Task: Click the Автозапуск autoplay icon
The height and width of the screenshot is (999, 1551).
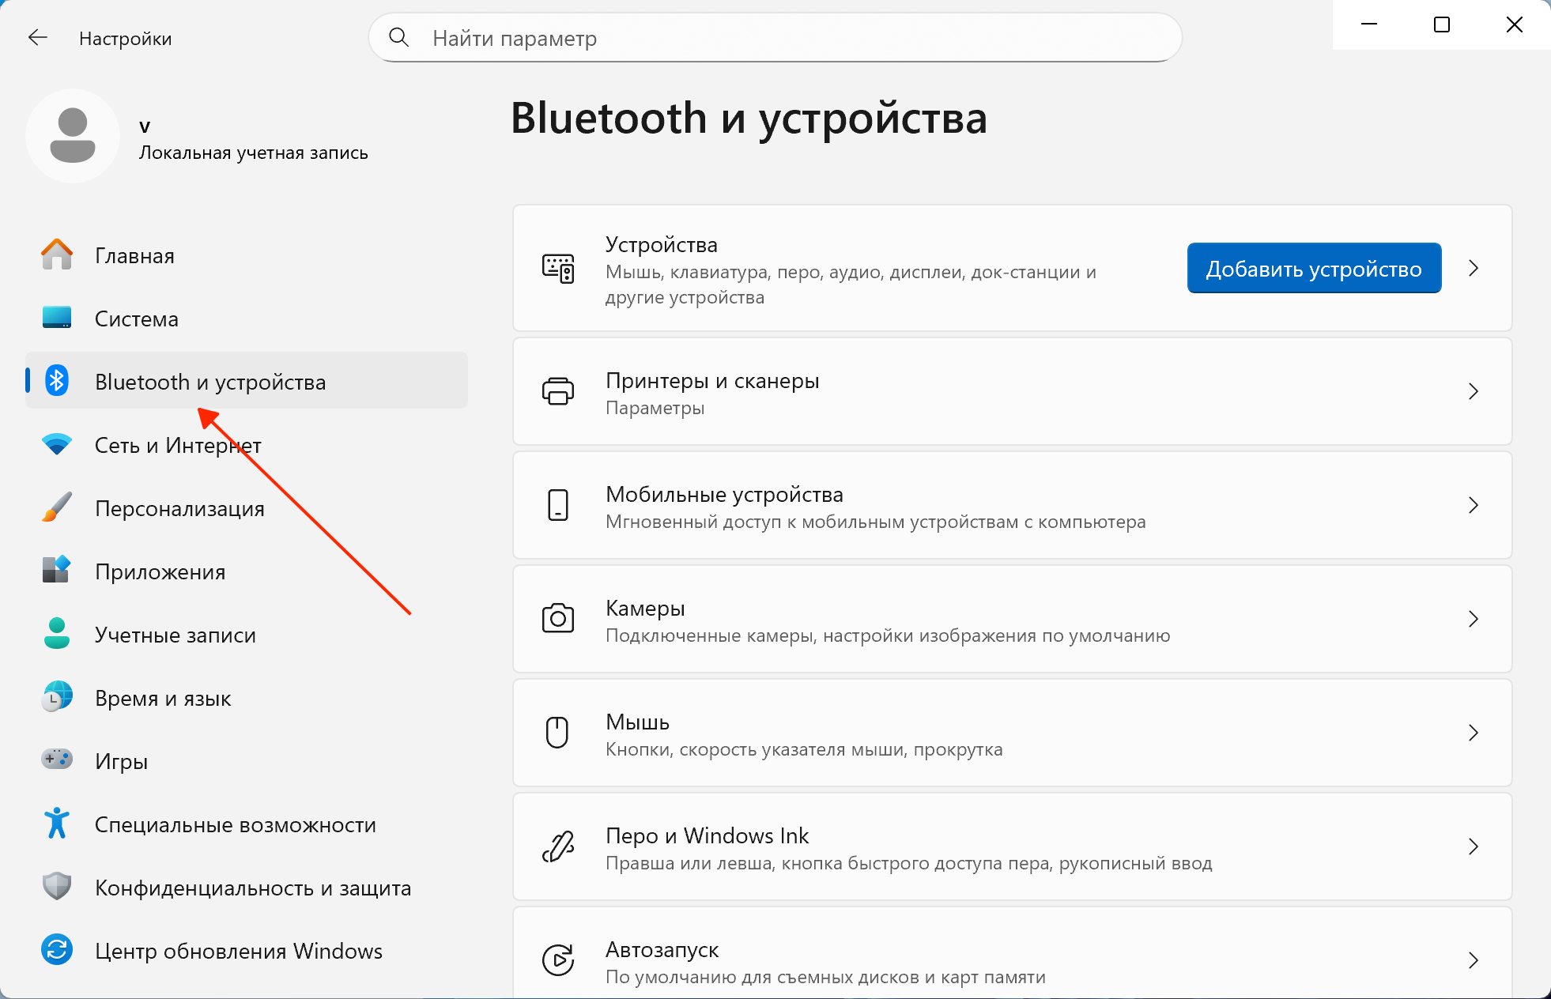Action: coord(558,960)
